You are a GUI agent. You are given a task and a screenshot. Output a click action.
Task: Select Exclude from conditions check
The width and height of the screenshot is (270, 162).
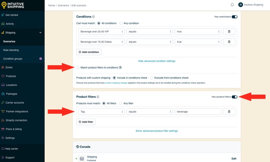point(152,78)
